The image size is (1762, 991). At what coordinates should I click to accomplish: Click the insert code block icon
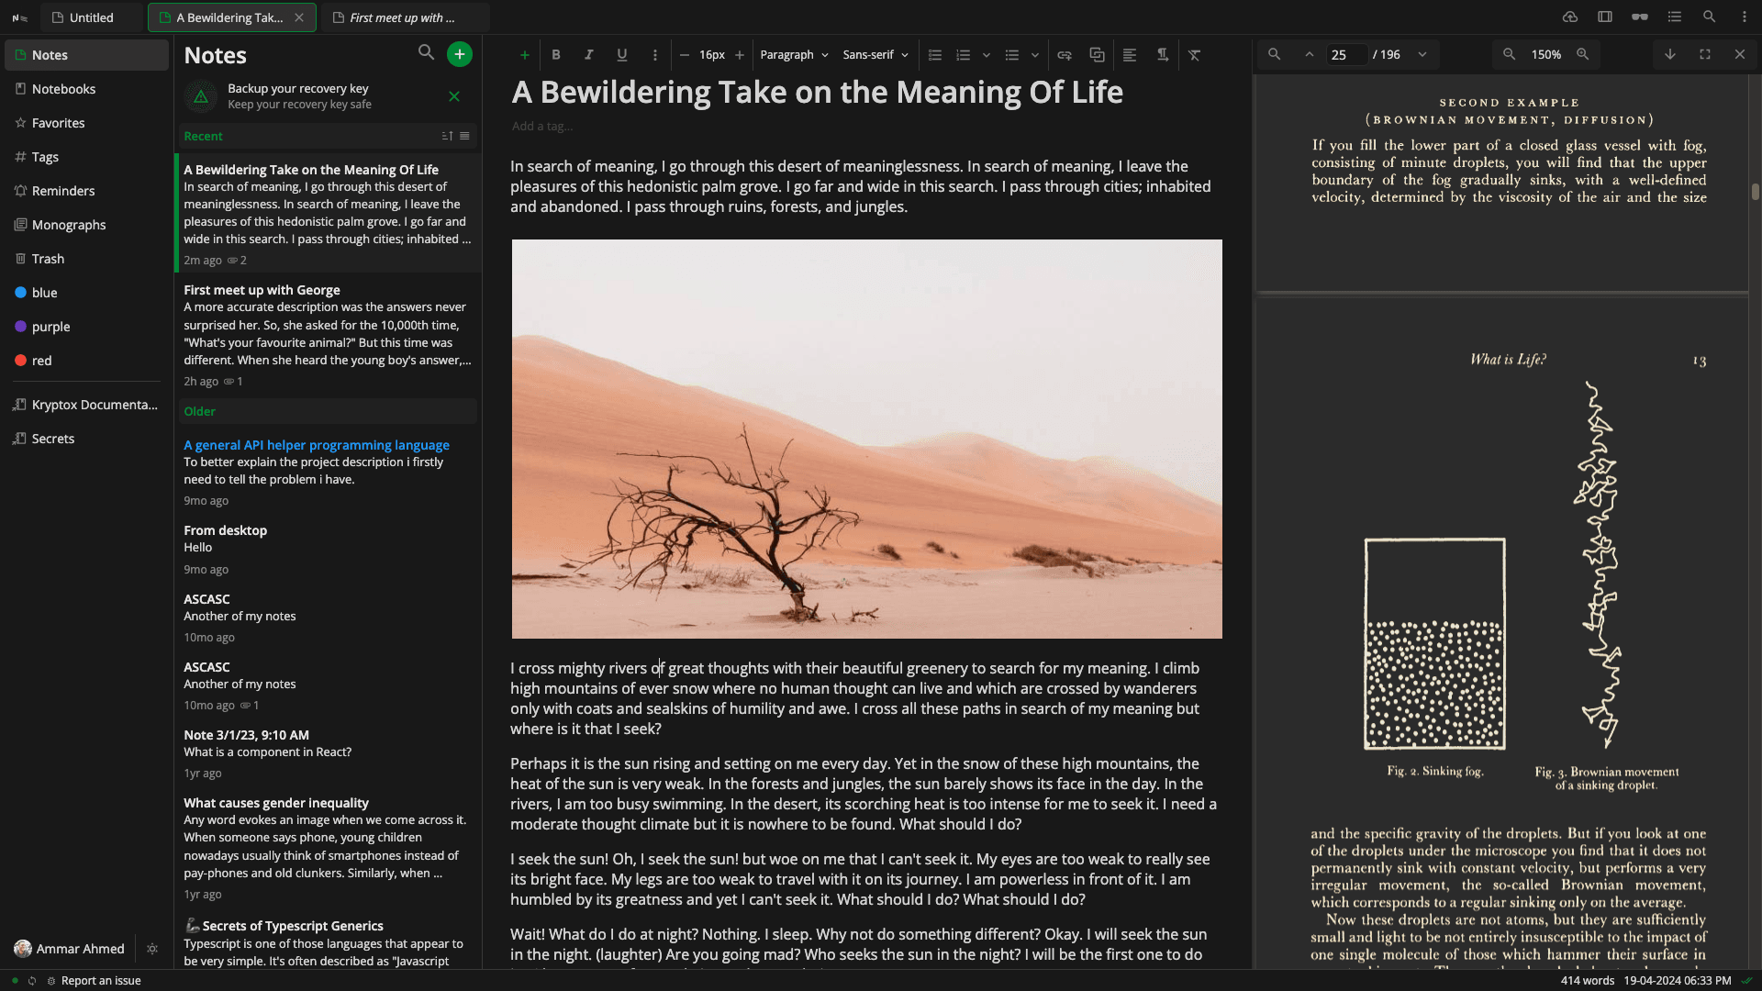pos(1097,54)
